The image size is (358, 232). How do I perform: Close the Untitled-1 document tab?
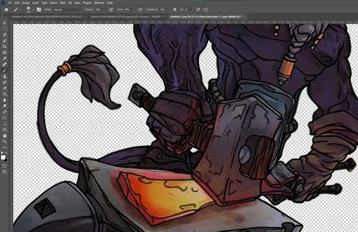point(86,17)
